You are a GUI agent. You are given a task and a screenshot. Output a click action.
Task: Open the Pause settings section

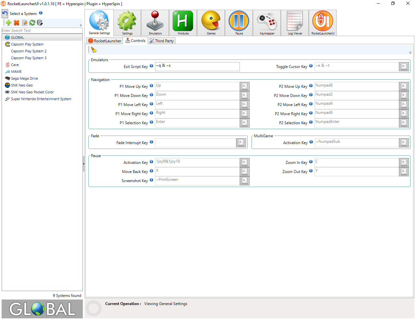pyautogui.click(x=239, y=23)
